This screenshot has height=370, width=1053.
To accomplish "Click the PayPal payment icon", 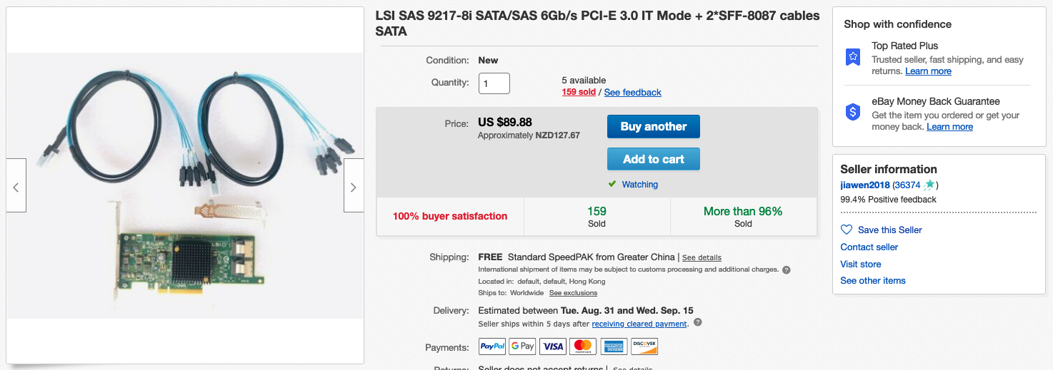I will point(492,346).
